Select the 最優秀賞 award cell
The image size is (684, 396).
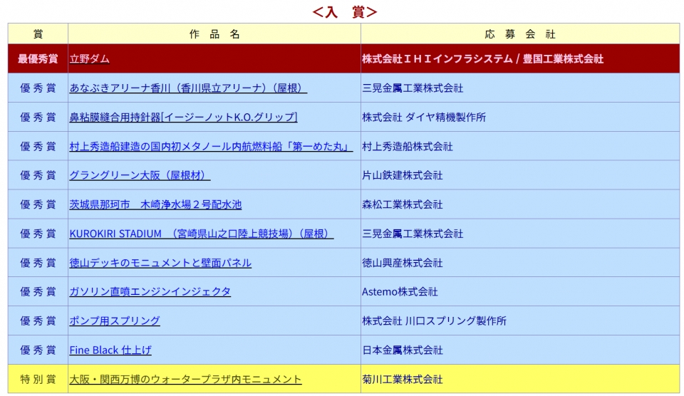pos(38,59)
